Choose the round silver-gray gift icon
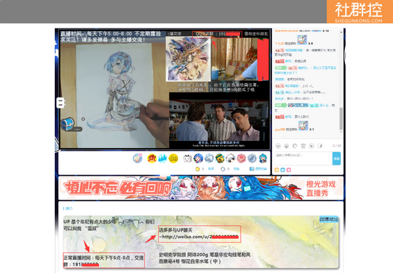The image size is (393, 273). click(252, 158)
